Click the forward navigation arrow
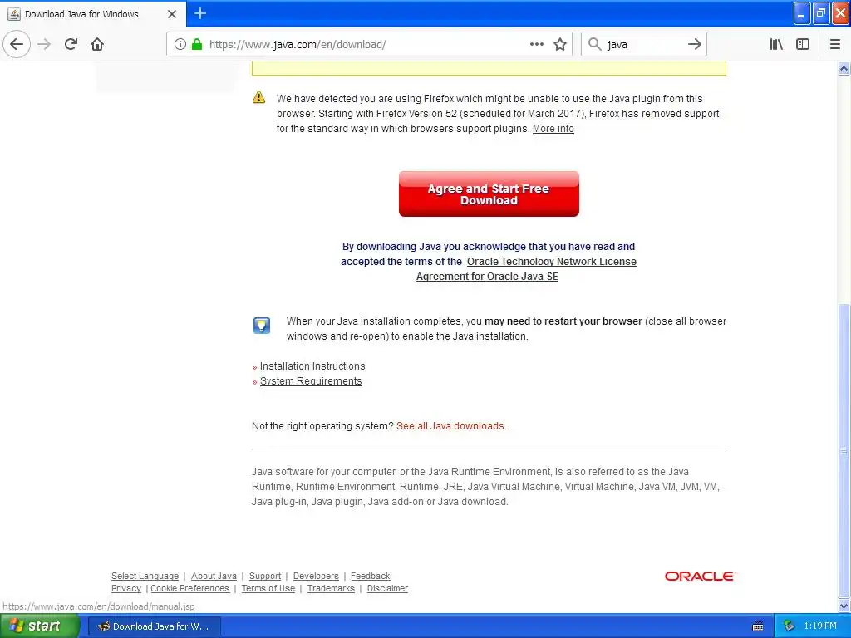 (44, 45)
